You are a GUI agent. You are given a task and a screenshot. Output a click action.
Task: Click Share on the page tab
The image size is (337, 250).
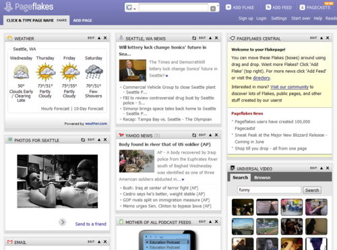(61, 20)
